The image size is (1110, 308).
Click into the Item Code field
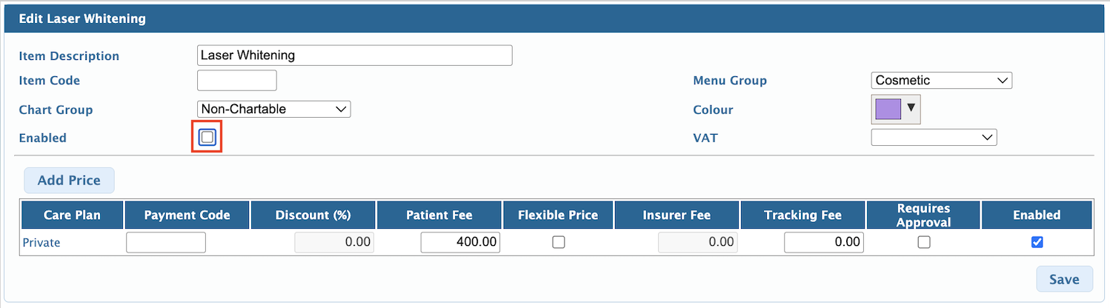coord(237,80)
